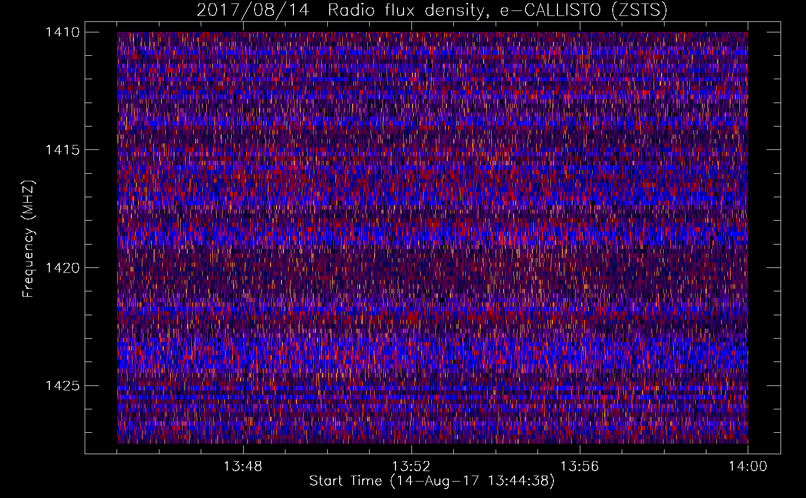The image size is (806, 498).
Task: Click the 14:00 time tick label
Action: pyautogui.click(x=748, y=467)
